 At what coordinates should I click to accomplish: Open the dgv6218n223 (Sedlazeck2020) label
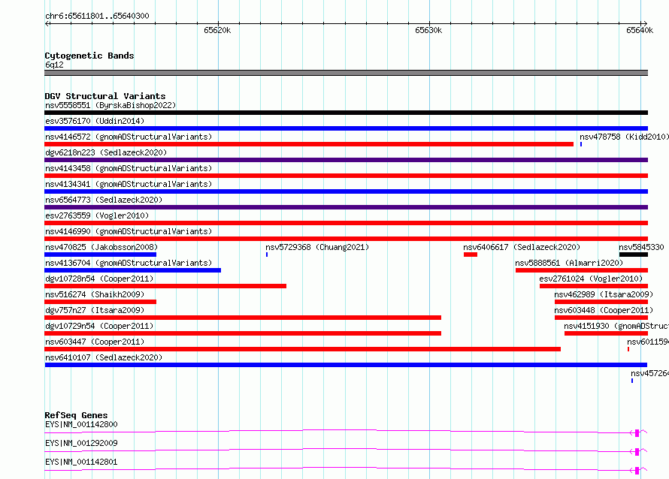(x=106, y=152)
